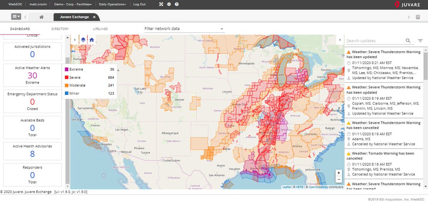Open the hamburger menu dropdown button
The height and width of the screenshot is (203, 428).
16,16
